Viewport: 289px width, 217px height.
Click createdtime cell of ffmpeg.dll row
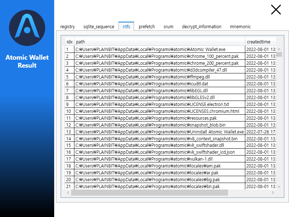click(x=260, y=77)
